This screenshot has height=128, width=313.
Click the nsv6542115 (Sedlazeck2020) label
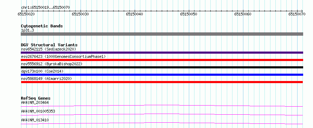(x=49, y=49)
